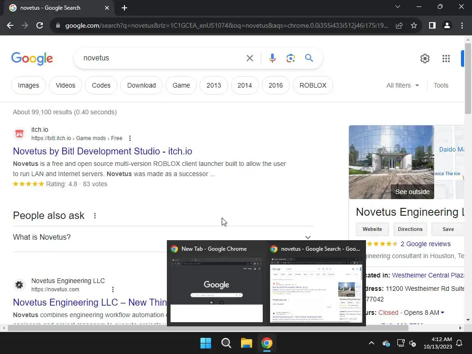Open the notifications bell in taskbar
The image size is (472, 354).
point(459,343)
